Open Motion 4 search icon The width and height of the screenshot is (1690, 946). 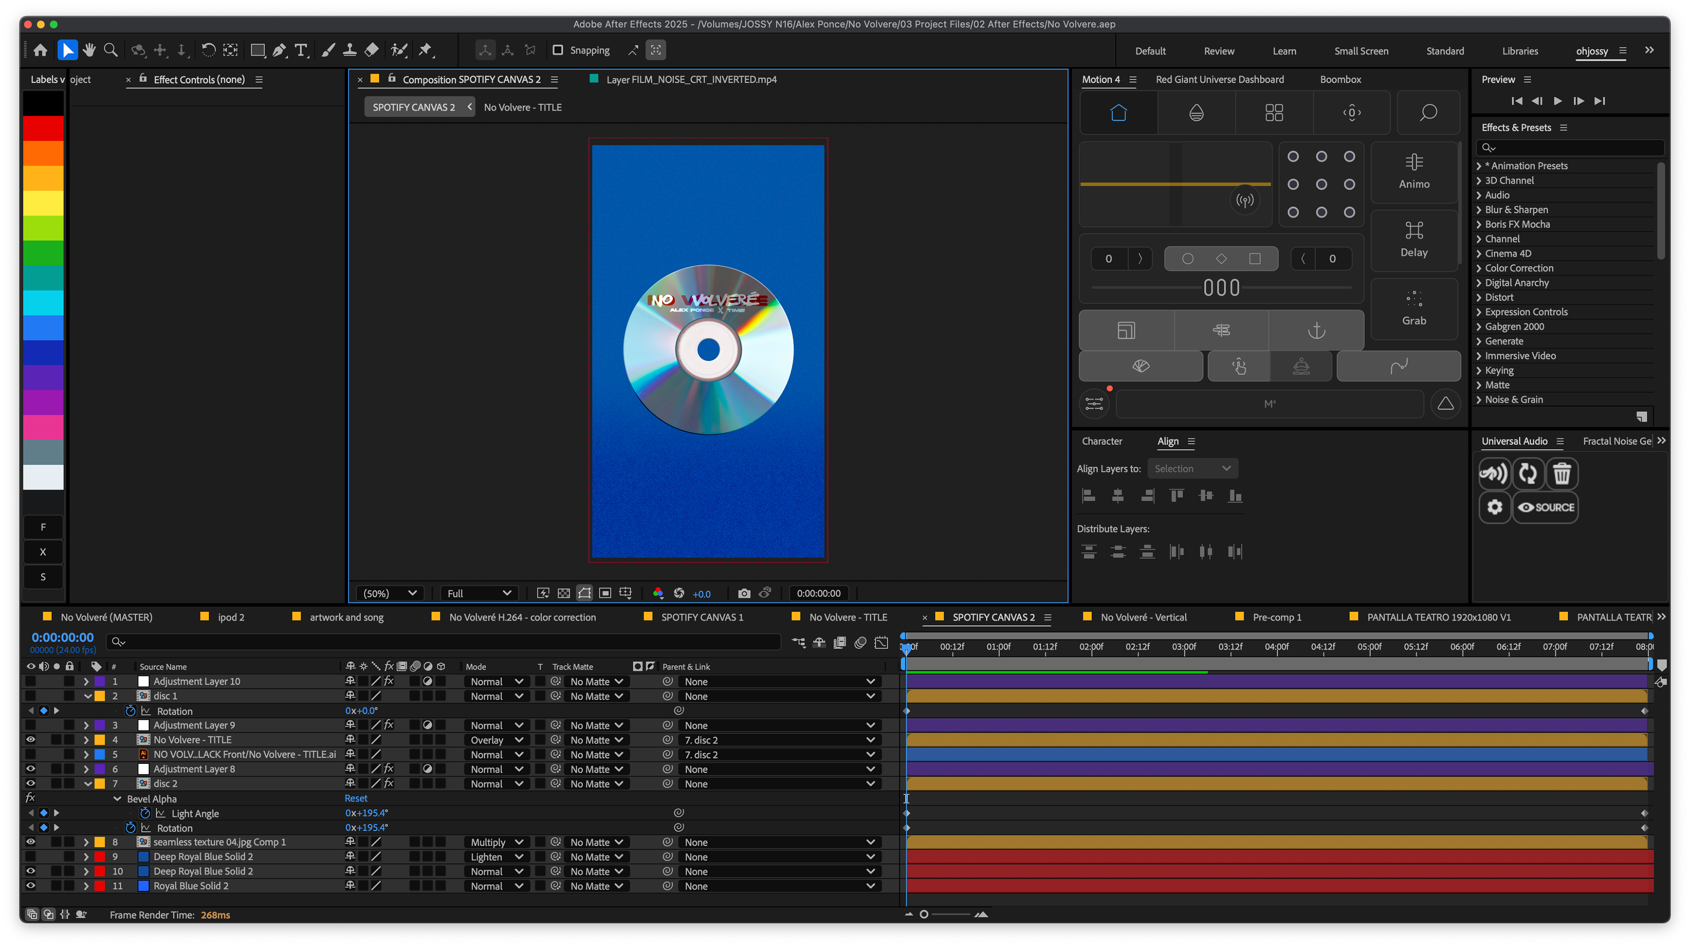tap(1428, 113)
